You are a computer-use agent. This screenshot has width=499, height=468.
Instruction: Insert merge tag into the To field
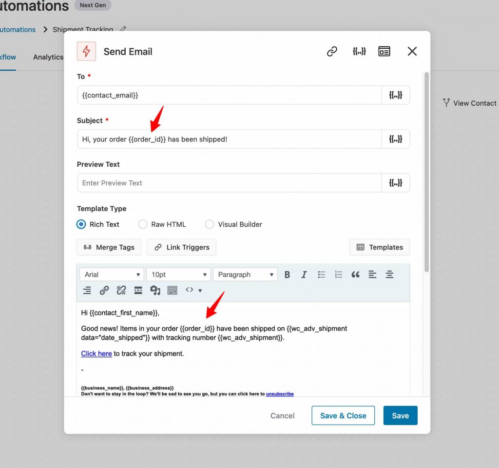pyautogui.click(x=396, y=95)
